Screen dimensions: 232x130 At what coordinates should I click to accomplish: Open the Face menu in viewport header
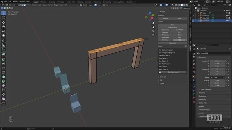pos(61,5)
